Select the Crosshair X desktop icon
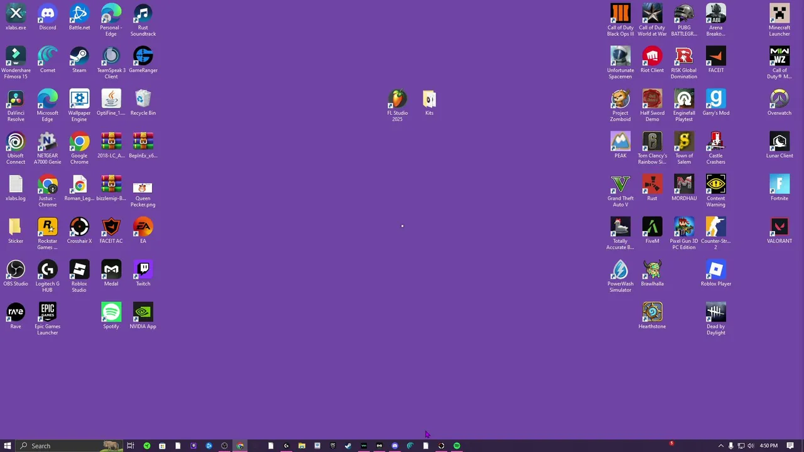Viewport: 804px width, 452px height. (79, 230)
